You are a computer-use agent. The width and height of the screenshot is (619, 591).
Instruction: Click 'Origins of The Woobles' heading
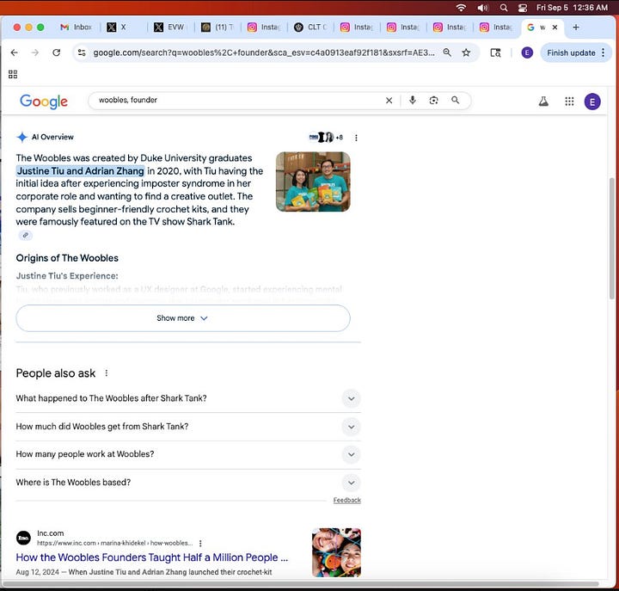[x=67, y=258]
